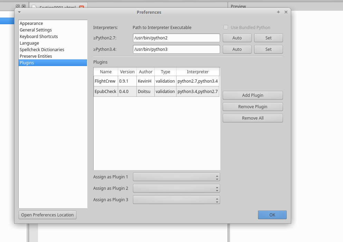Click the restore icon in main window panel
343x242 pixels.
[x=18, y=6]
